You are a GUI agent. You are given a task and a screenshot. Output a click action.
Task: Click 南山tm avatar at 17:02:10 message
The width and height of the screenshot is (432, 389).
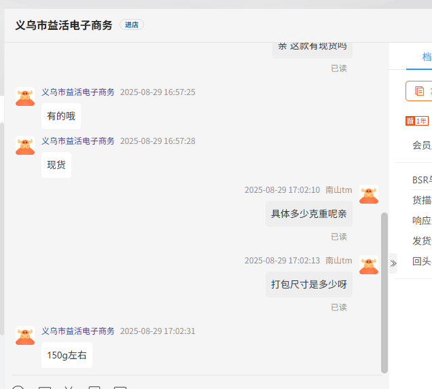pos(369,194)
